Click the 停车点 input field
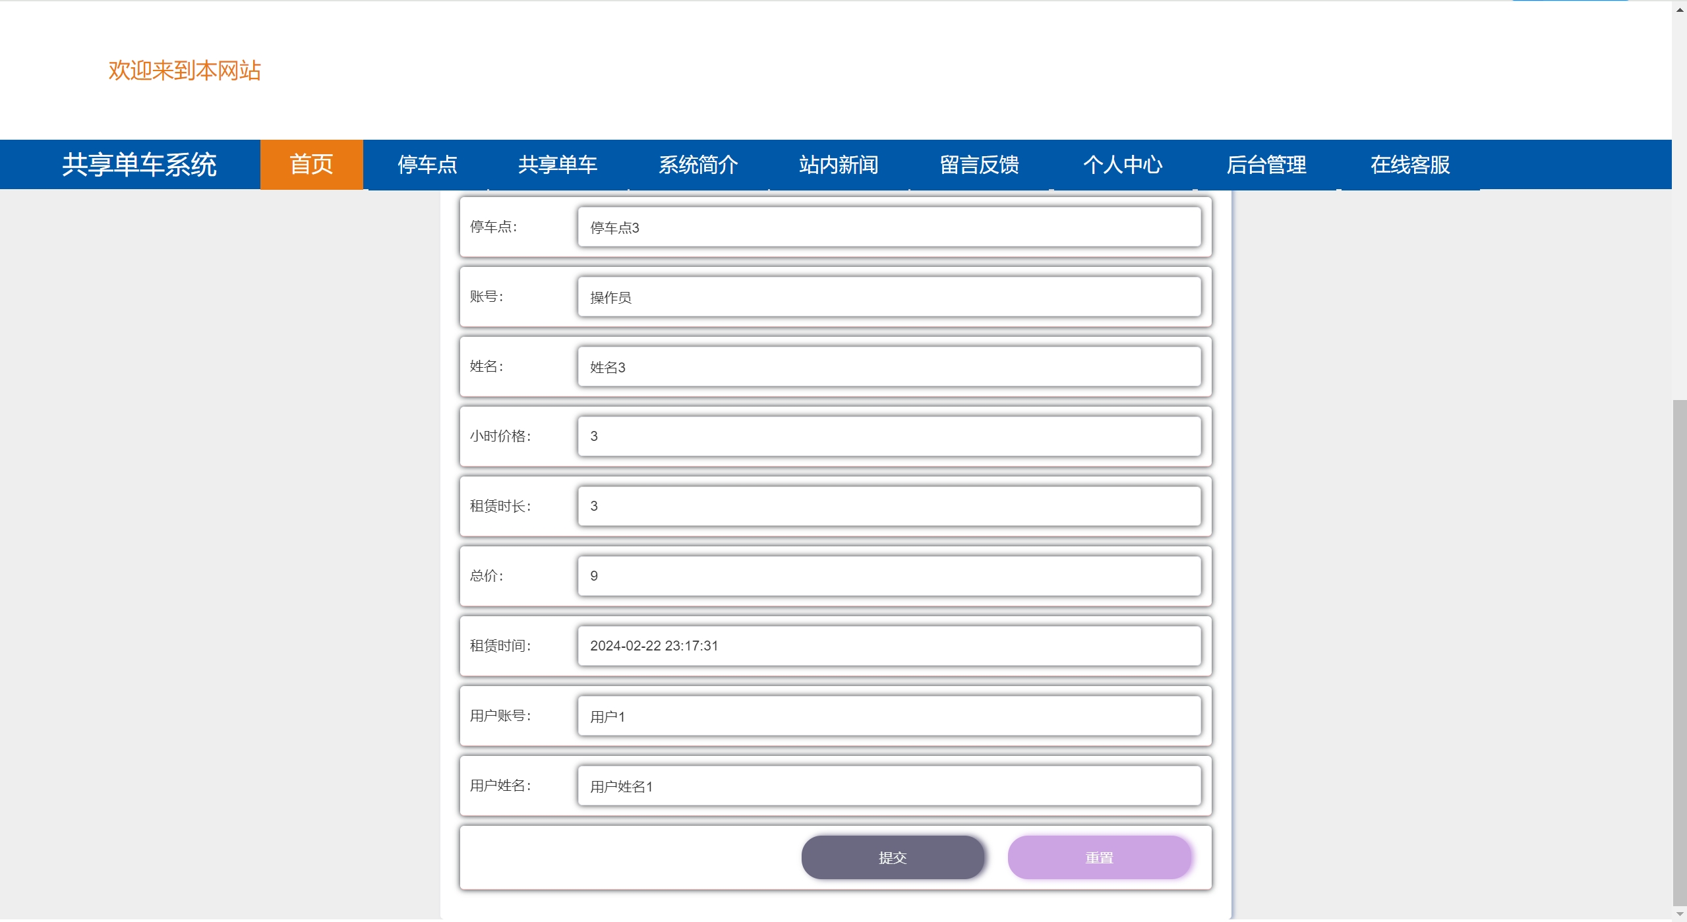Image resolution: width=1687 pixels, height=922 pixels. 889,227
